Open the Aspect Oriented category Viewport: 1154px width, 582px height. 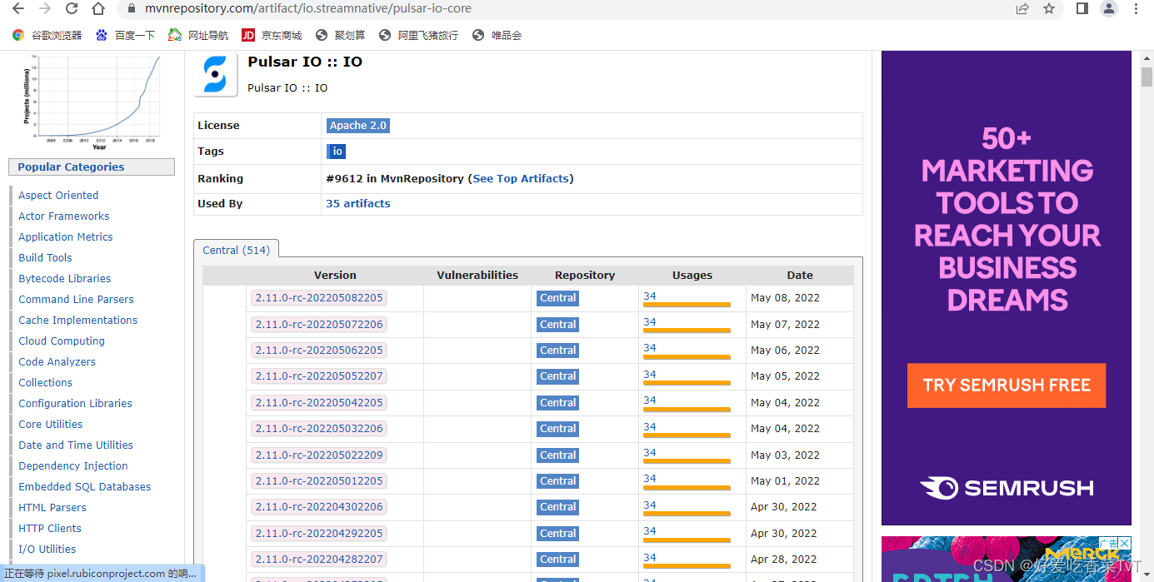tap(58, 195)
